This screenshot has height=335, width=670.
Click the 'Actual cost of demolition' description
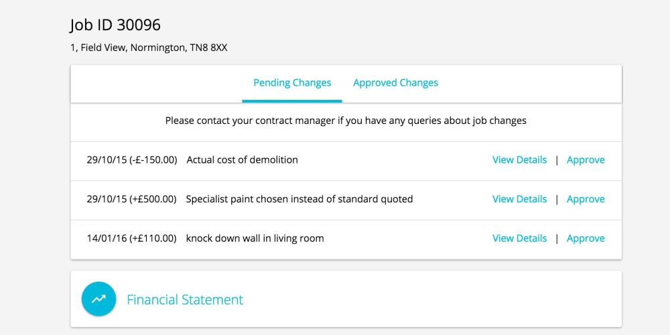click(x=242, y=160)
